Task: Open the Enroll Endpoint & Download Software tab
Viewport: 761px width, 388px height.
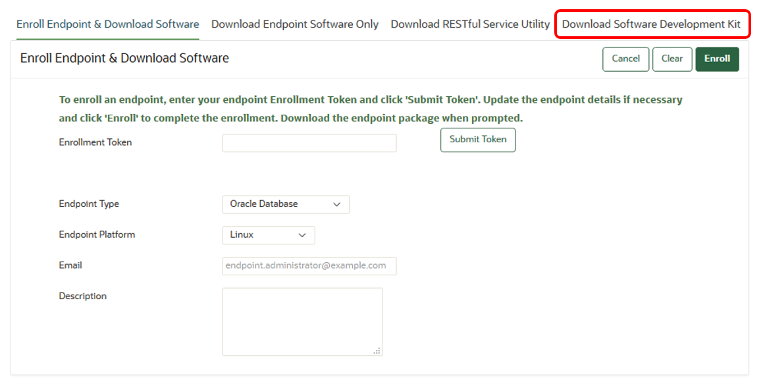Action: click(x=108, y=24)
